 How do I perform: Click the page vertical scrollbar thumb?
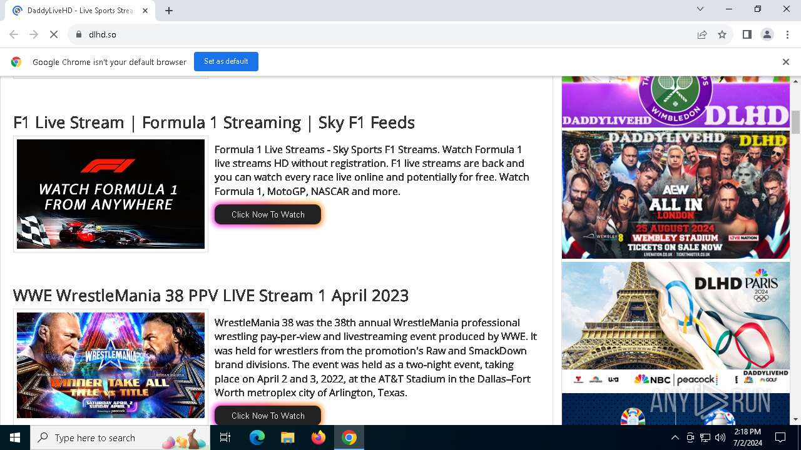click(796, 122)
